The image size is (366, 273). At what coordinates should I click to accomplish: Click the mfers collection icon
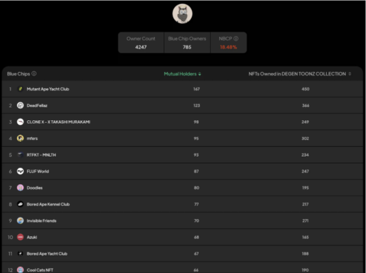(x=20, y=139)
